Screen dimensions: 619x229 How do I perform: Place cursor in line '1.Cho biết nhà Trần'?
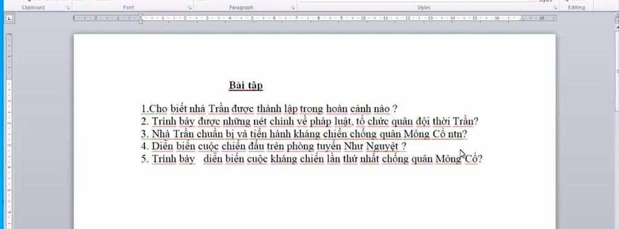pos(269,109)
